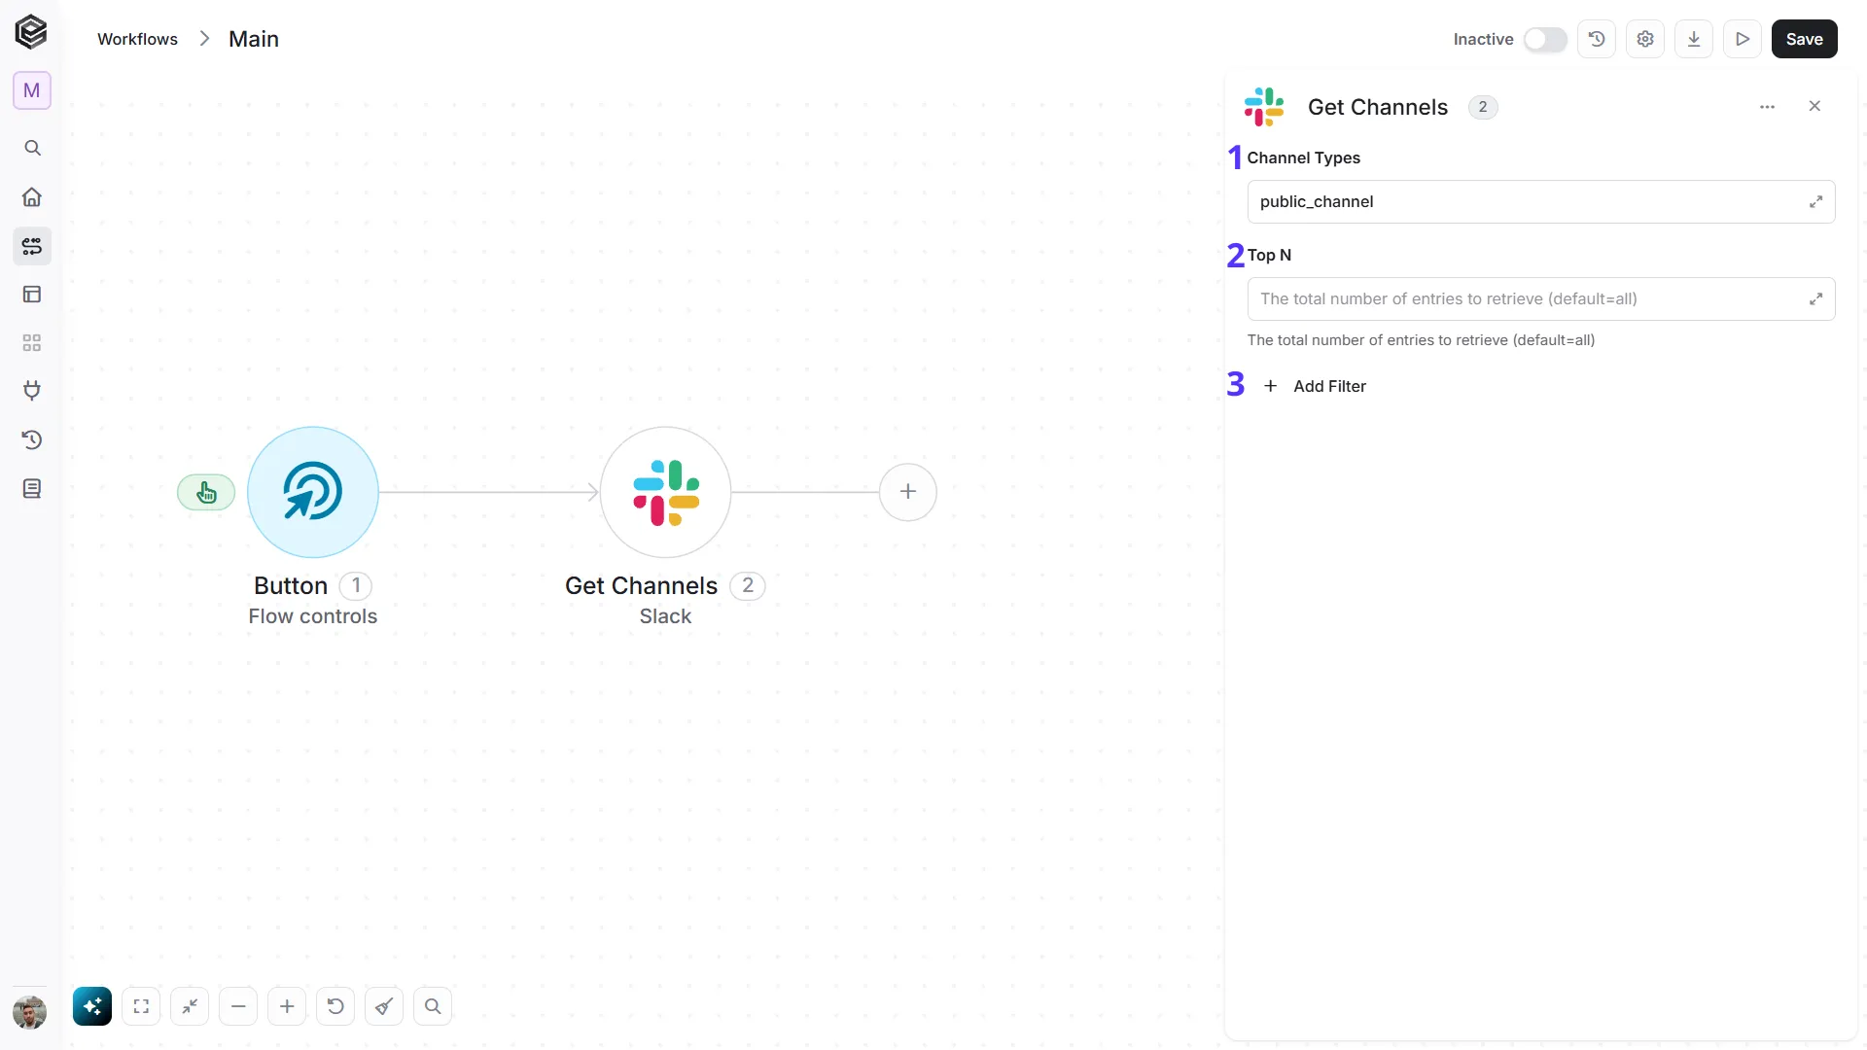
Task: Expand the Top N field editor
Action: click(1815, 298)
